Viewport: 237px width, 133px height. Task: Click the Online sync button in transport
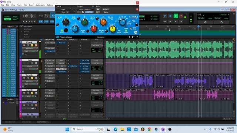[165, 16]
